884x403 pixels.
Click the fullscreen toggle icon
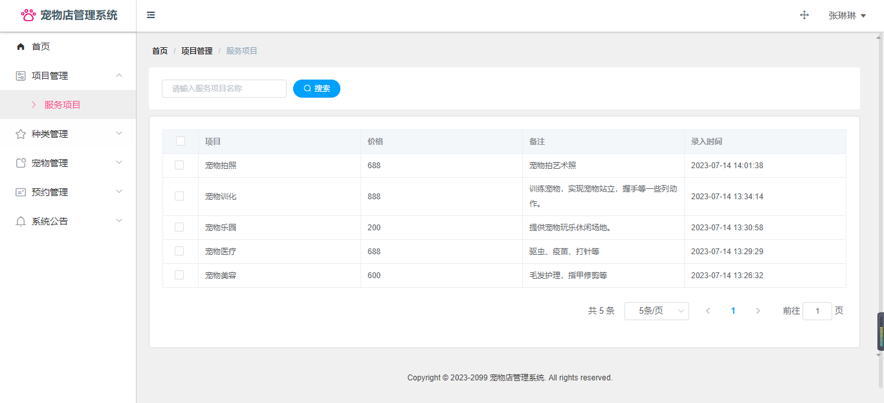[x=804, y=15]
